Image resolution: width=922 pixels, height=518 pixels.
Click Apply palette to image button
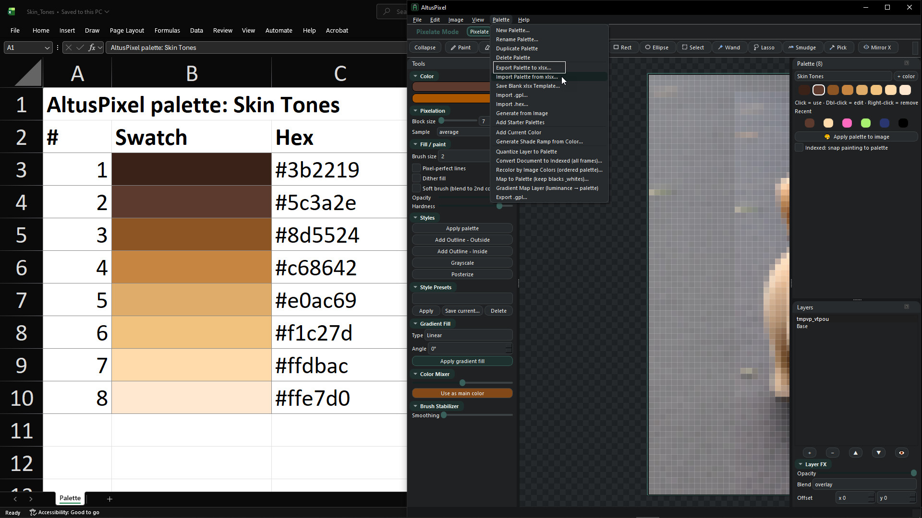point(857,137)
